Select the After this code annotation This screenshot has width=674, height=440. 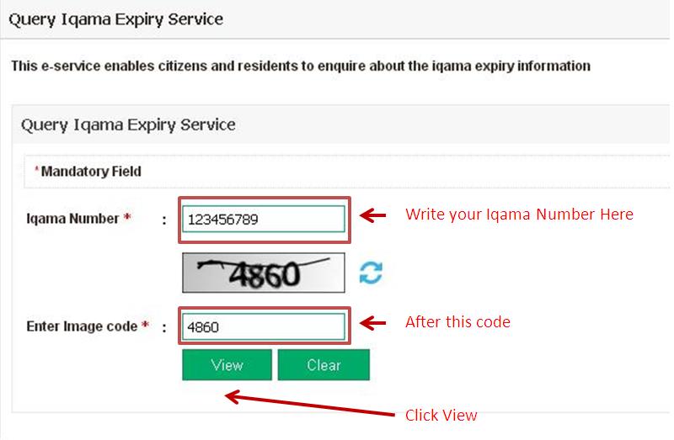click(457, 322)
